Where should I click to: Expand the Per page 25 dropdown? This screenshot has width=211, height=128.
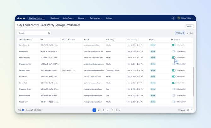coord(190,110)
